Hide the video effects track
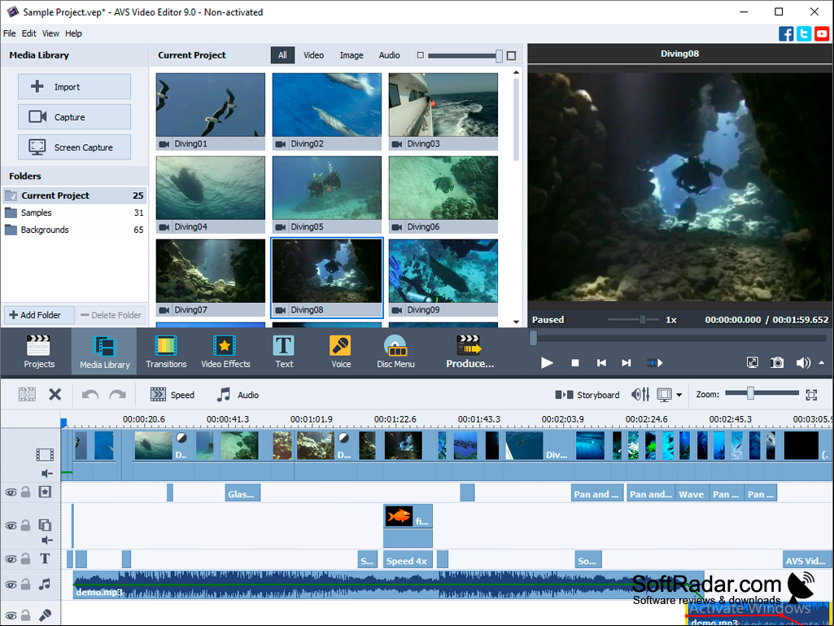This screenshot has width=834, height=626. pyautogui.click(x=11, y=492)
